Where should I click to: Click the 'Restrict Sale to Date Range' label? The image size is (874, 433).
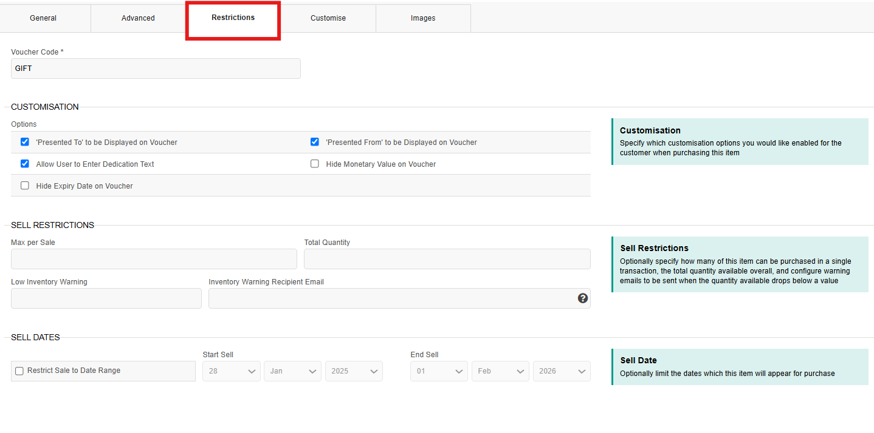74,371
